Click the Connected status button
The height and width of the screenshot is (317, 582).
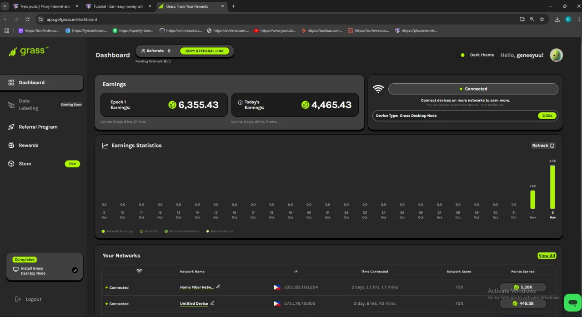[473, 89]
